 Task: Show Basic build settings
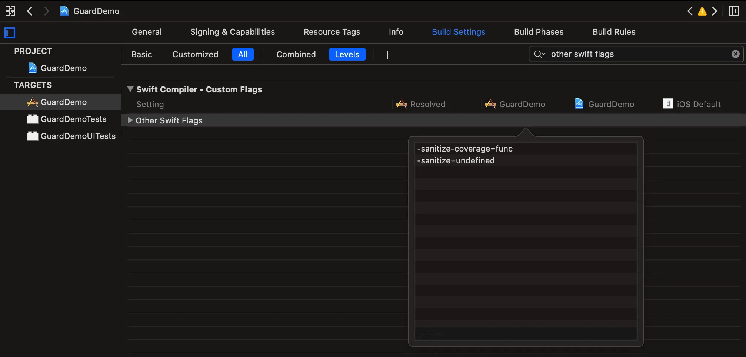click(141, 54)
